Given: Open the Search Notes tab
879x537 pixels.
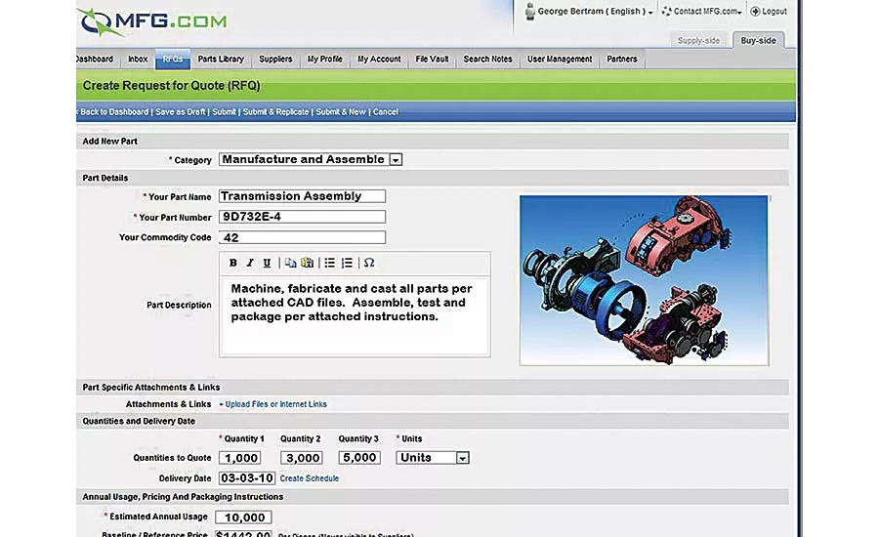Looking at the screenshot, I should (x=487, y=59).
